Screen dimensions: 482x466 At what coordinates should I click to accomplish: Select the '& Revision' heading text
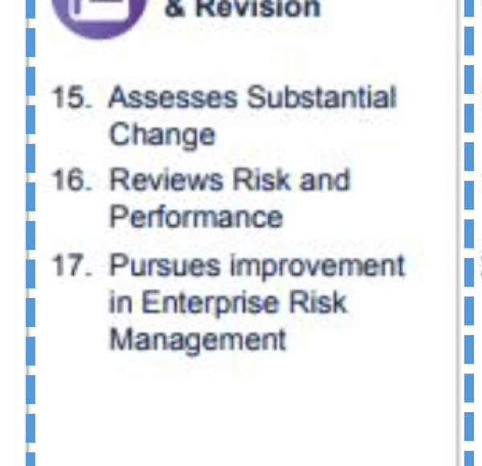tap(242, 10)
